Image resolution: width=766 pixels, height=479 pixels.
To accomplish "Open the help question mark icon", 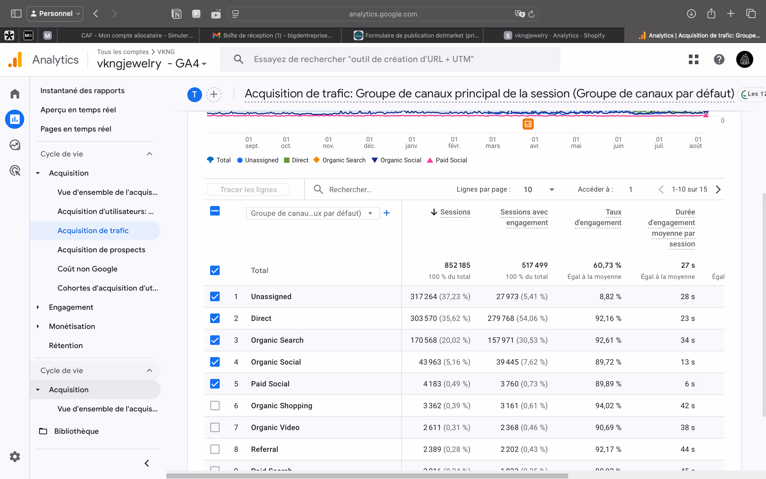I will [719, 59].
